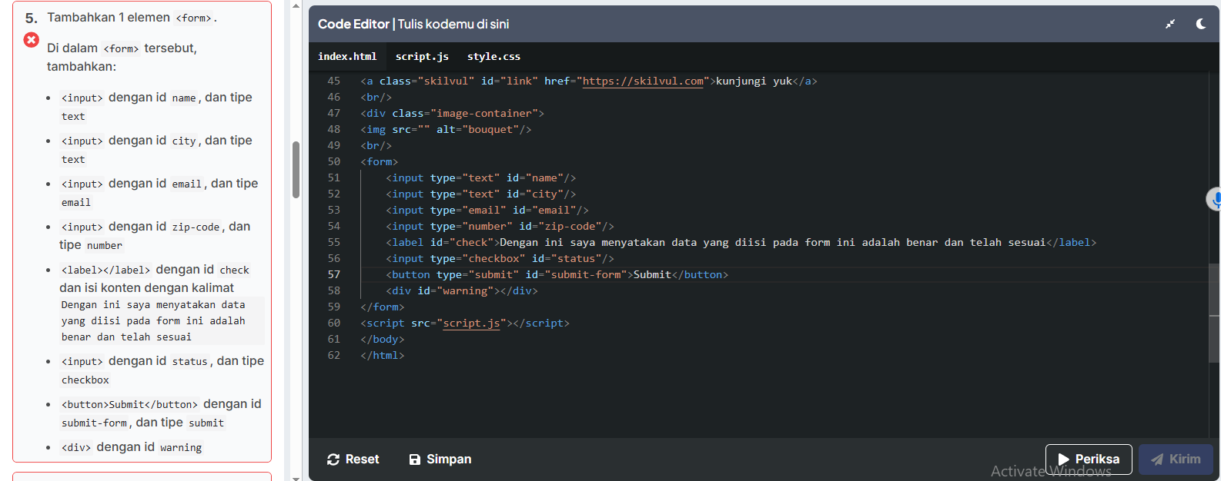Click the "Di dalam <form> tersebut, tambahkan:" text
Image resolution: width=1221 pixels, height=481 pixels.
[x=122, y=57]
